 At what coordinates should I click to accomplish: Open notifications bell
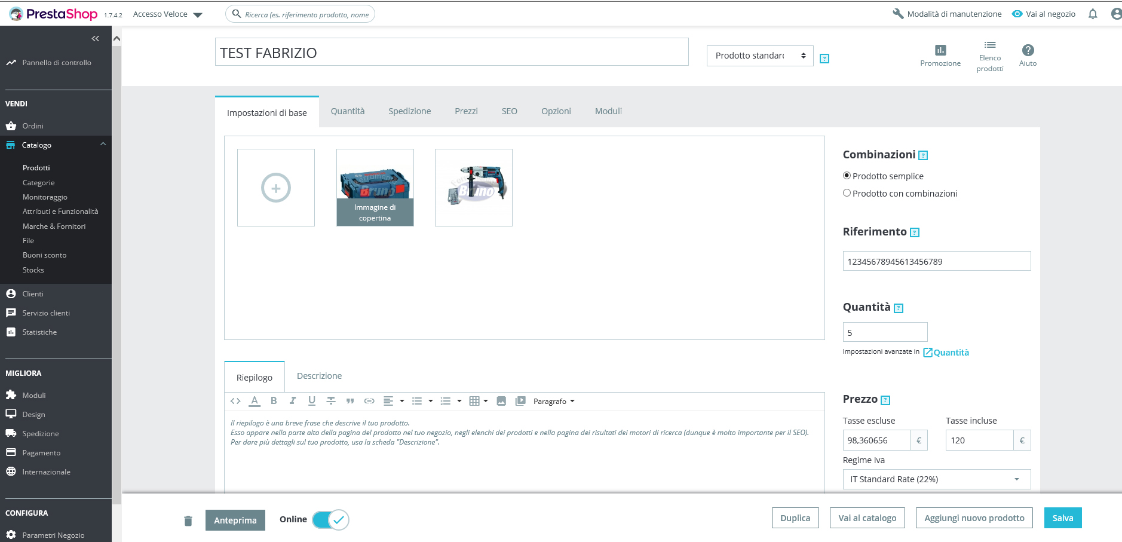1093,14
